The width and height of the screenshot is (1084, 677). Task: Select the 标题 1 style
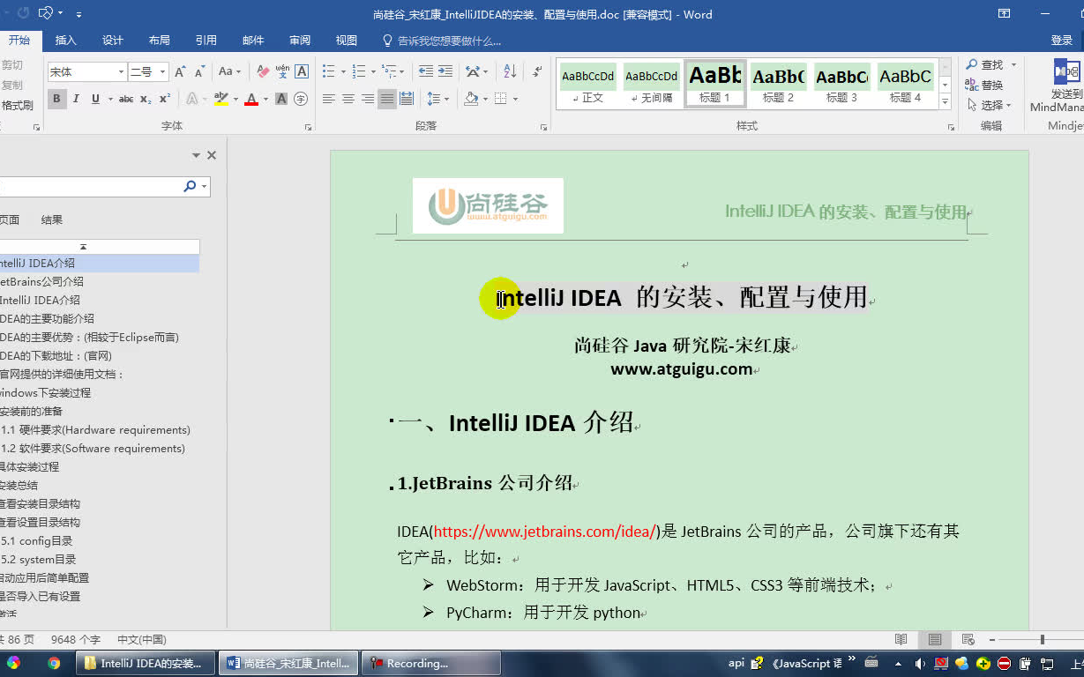(714, 84)
